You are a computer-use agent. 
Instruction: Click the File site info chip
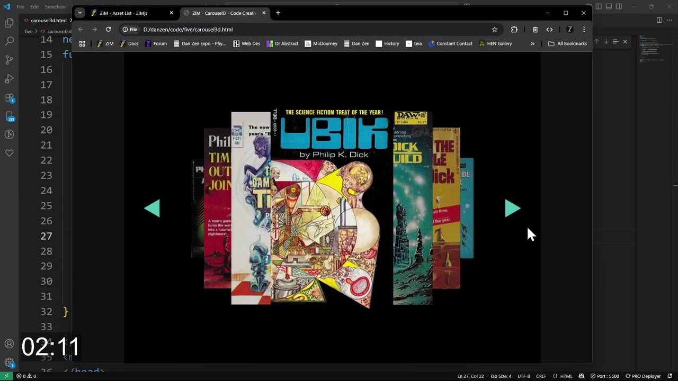pos(130,30)
